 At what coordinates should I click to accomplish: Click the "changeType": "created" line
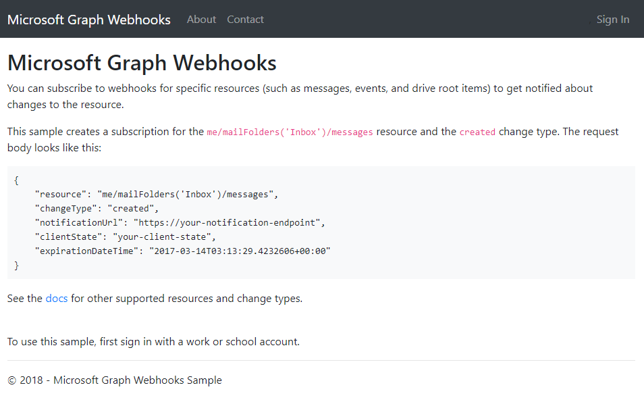pyautogui.click(x=97, y=208)
